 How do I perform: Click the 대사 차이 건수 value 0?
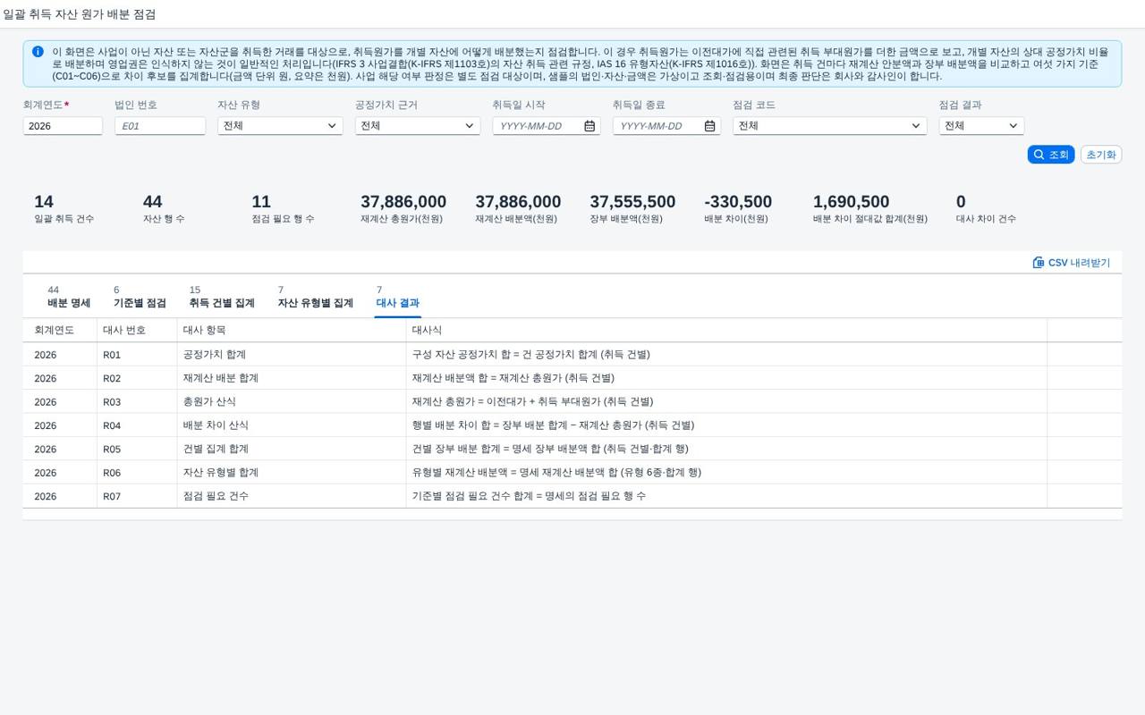tap(961, 202)
